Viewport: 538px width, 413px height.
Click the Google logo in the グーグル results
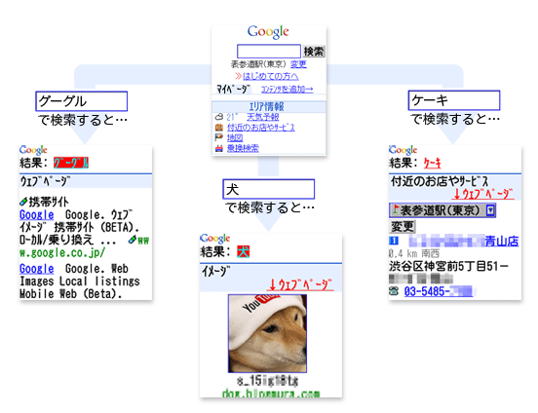pos(33,150)
